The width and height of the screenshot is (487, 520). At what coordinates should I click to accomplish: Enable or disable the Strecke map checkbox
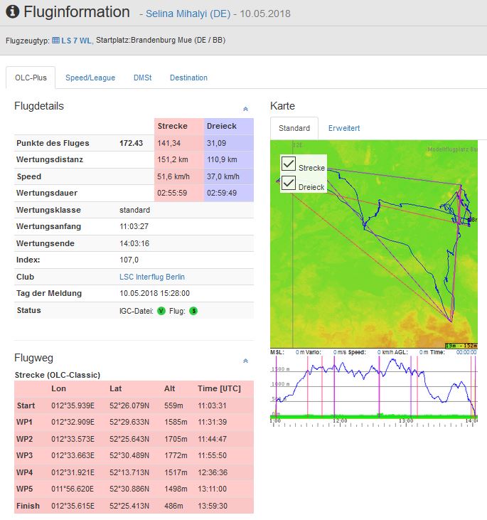(289, 164)
